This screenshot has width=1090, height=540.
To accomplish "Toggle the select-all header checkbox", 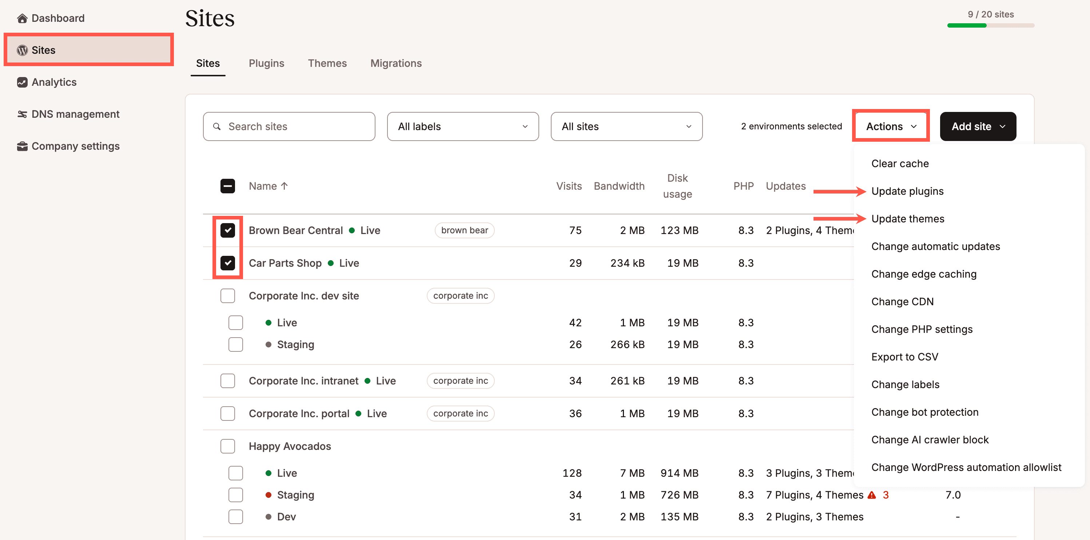I will 228,186.
